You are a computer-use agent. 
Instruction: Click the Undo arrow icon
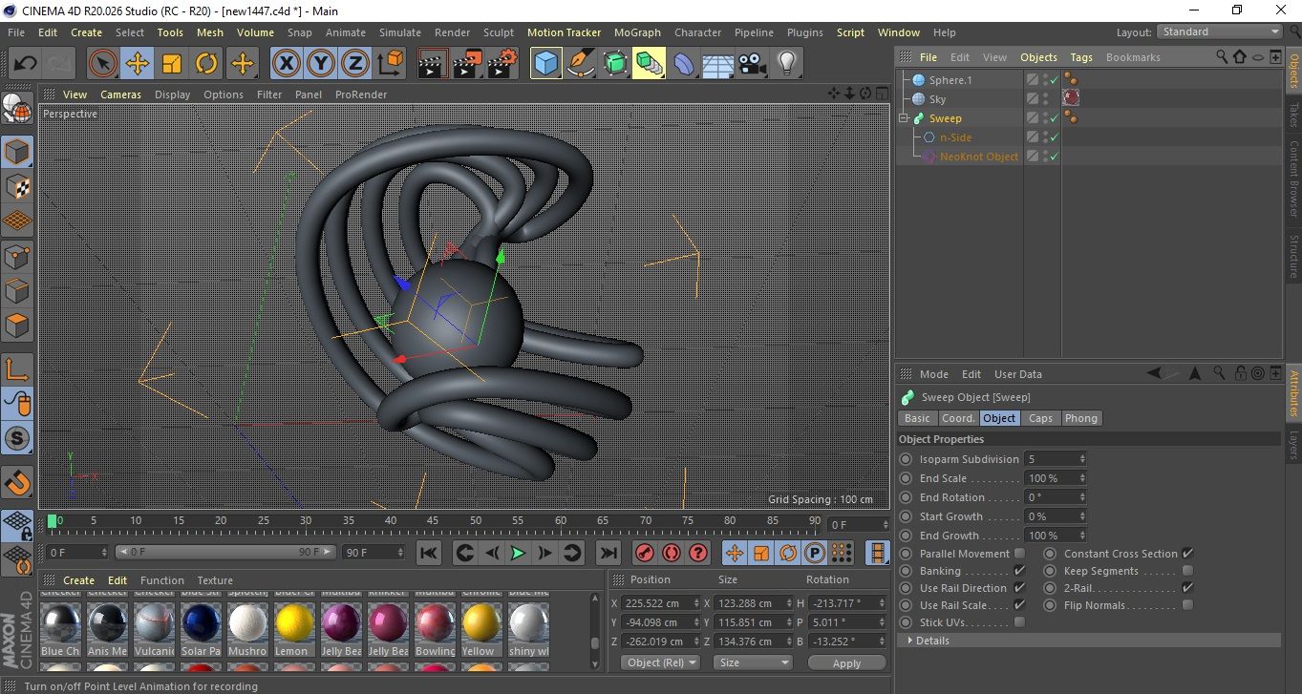tap(26, 64)
